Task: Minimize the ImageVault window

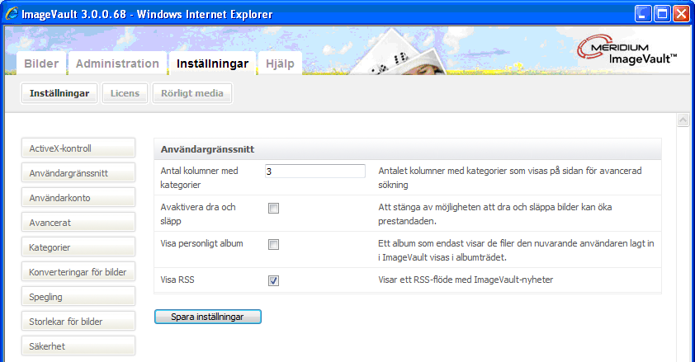Action: 643,14
